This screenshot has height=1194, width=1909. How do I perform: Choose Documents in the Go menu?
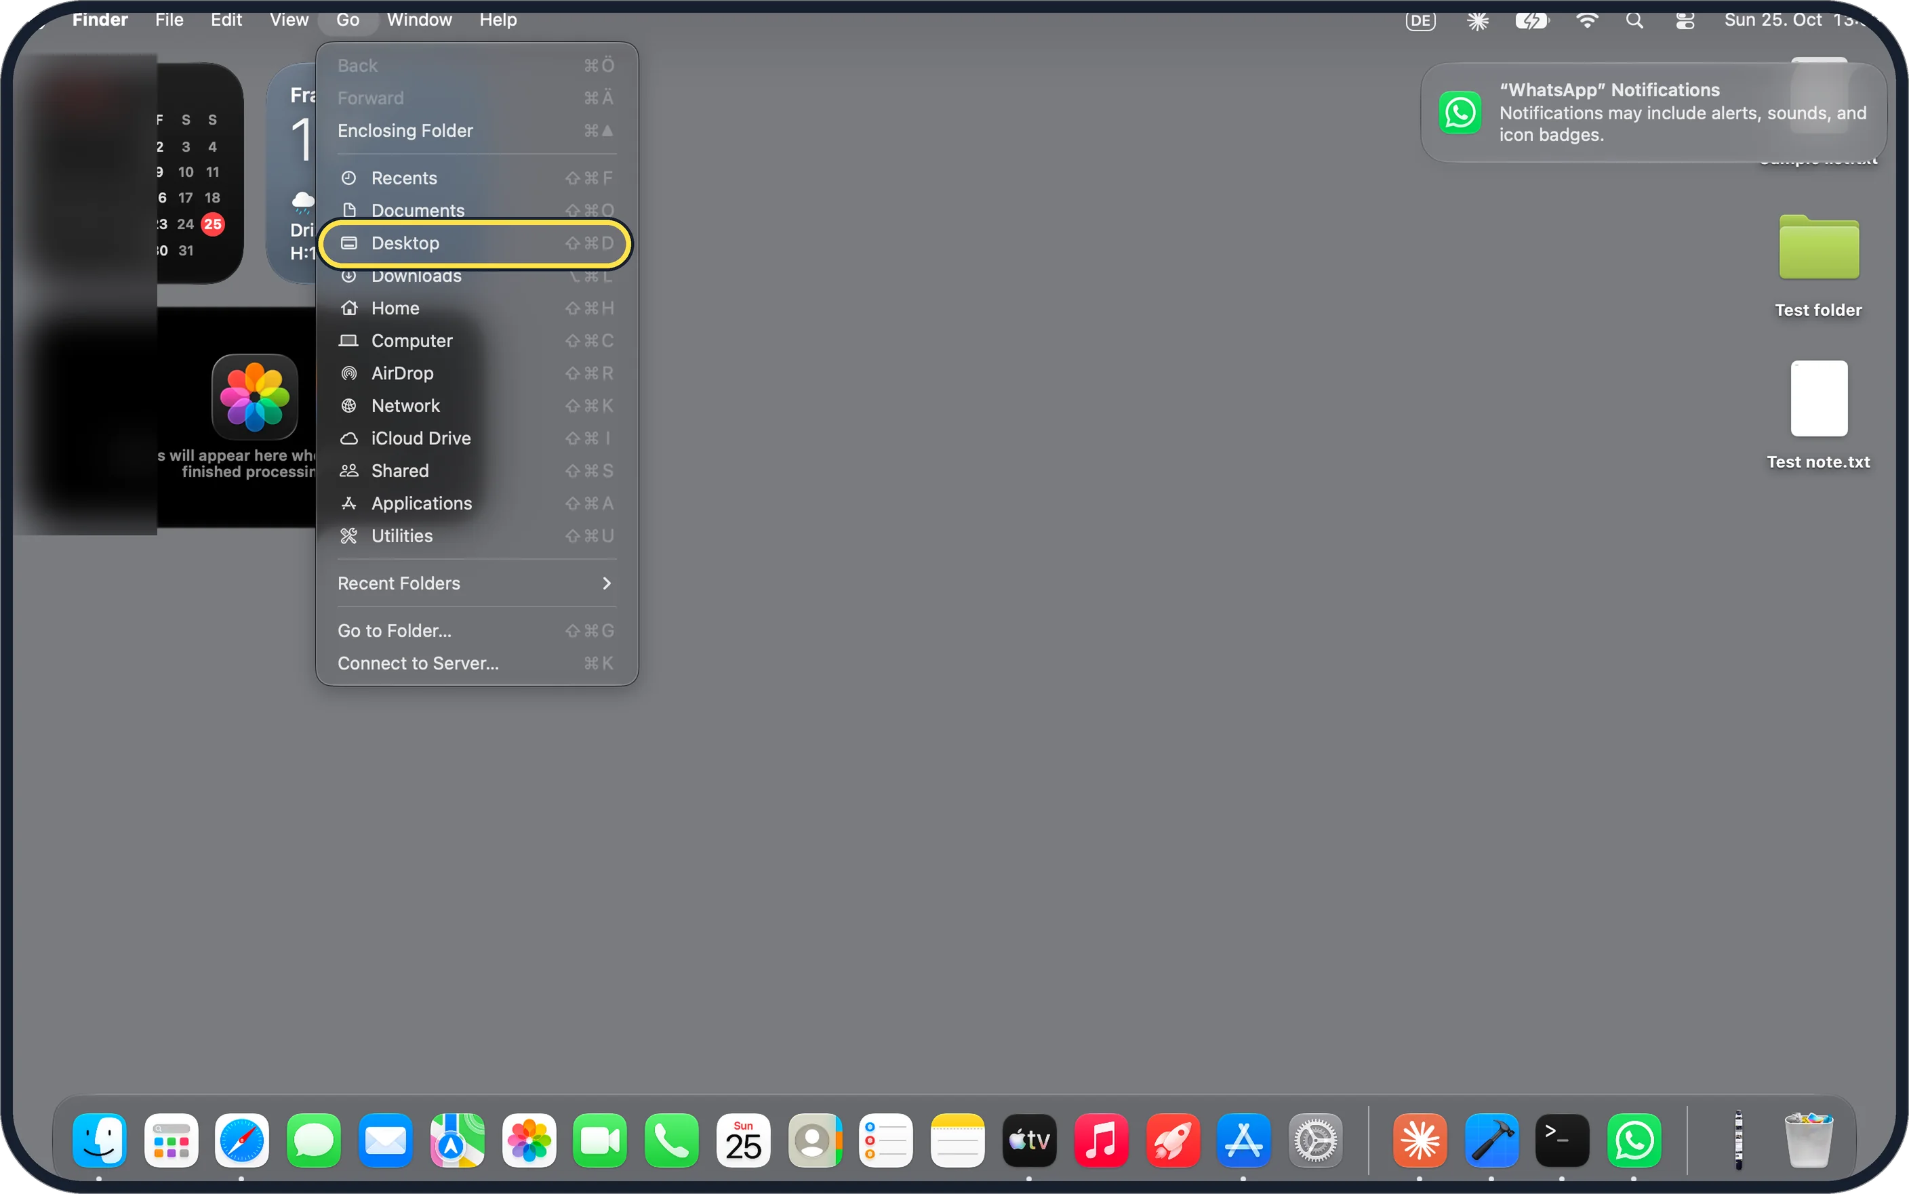point(477,210)
